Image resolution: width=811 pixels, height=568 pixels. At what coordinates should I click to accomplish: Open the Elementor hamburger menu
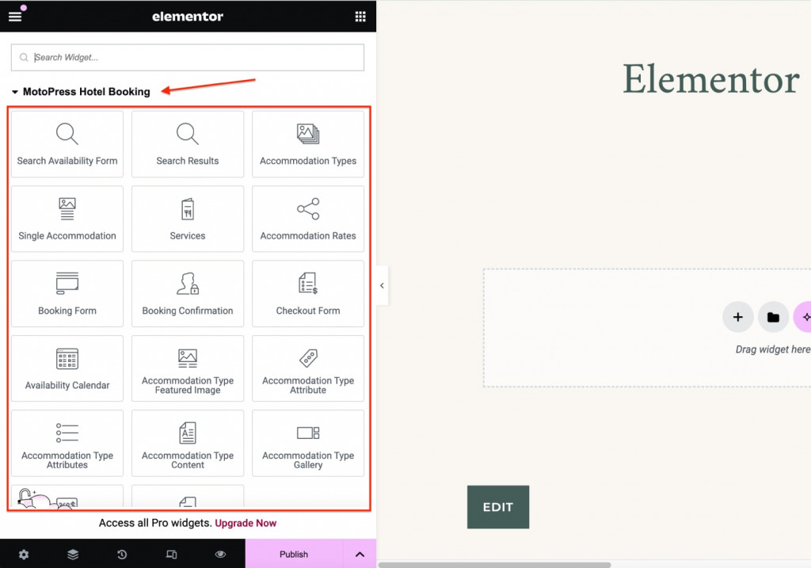click(x=16, y=16)
